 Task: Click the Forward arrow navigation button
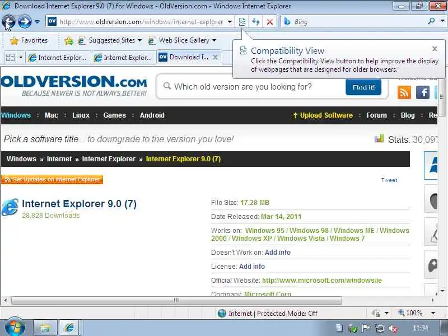coord(25,21)
